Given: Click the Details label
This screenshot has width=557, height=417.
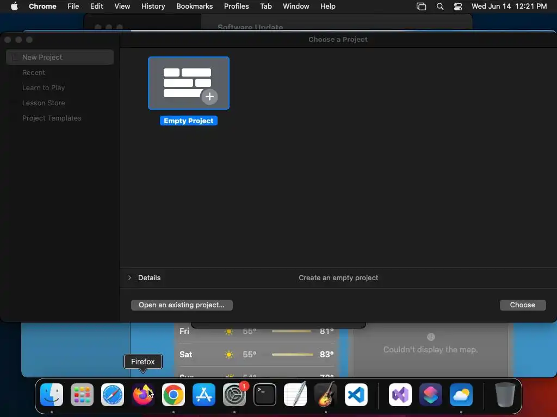Looking at the screenshot, I should tap(149, 277).
